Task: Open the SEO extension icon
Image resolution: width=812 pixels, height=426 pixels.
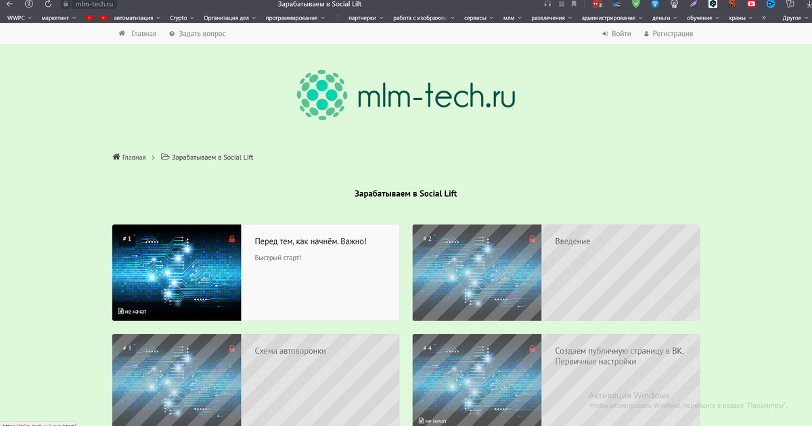Action: pos(732,4)
